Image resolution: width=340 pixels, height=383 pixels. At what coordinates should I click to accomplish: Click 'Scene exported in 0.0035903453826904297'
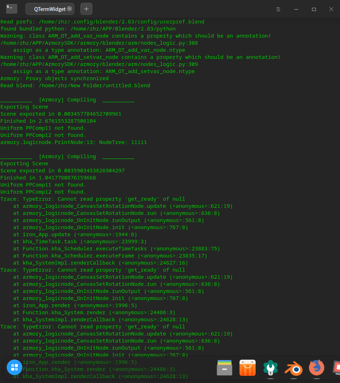[x=62, y=171]
